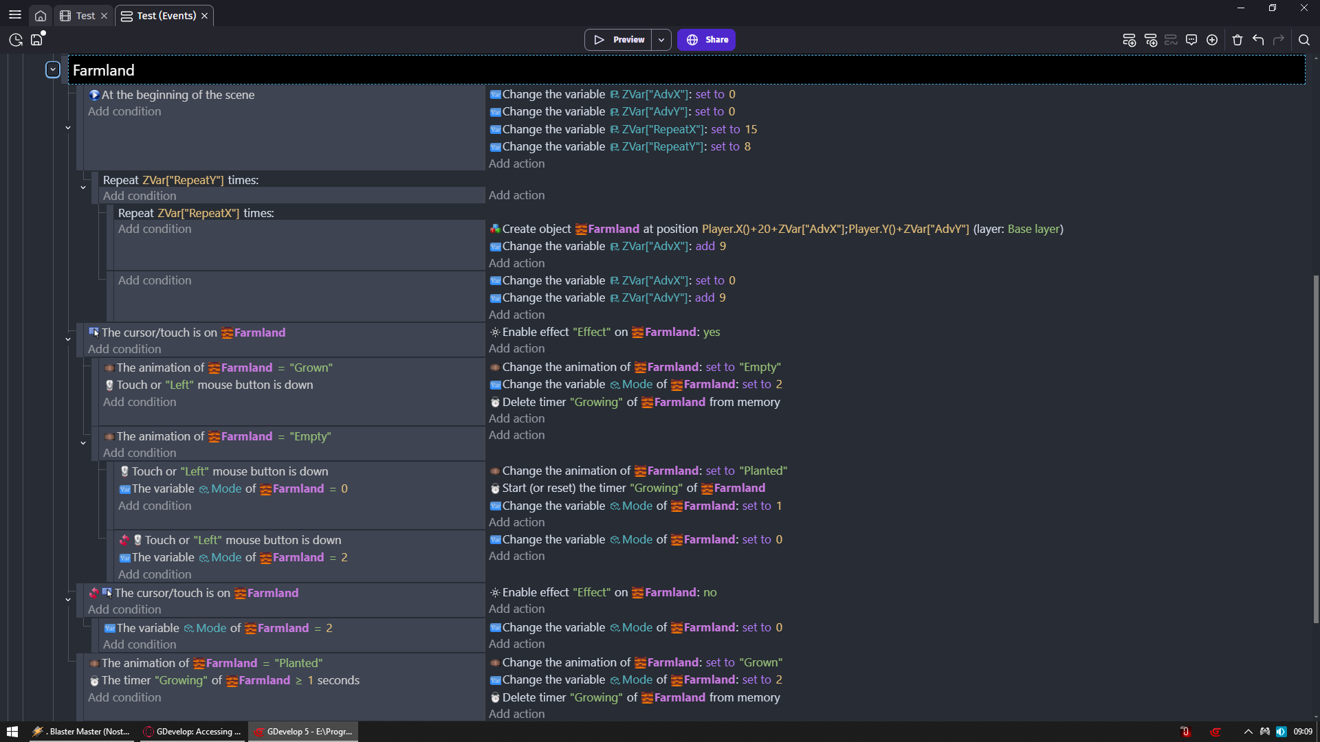1320x742 pixels.
Task: Click the Add sub-event toolbar icon
Action: click(x=1150, y=40)
